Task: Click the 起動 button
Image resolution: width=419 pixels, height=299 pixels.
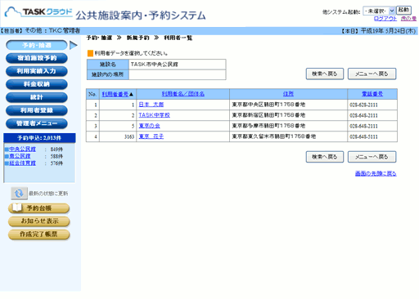Action: pos(403,10)
